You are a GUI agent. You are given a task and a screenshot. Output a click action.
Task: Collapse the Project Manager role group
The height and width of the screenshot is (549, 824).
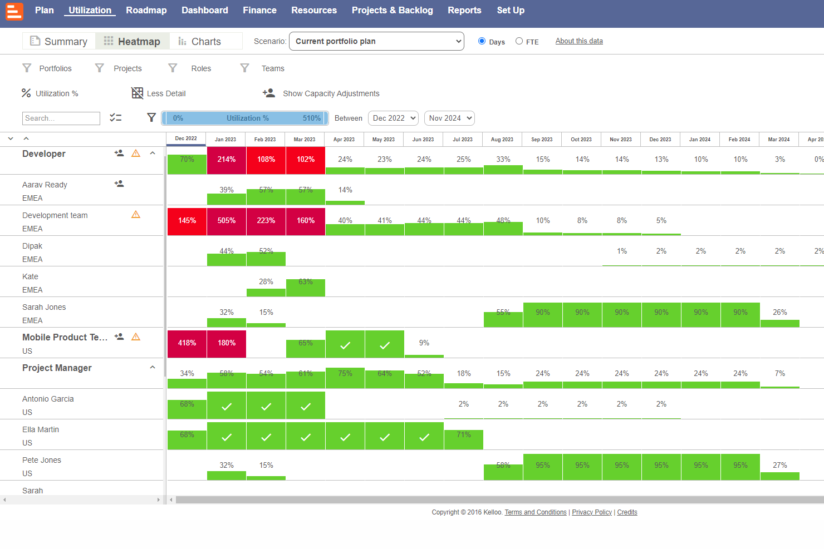[x=153, y=367]
